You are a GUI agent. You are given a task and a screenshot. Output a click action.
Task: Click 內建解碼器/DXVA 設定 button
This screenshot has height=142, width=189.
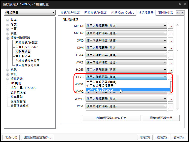click(111, 118)
